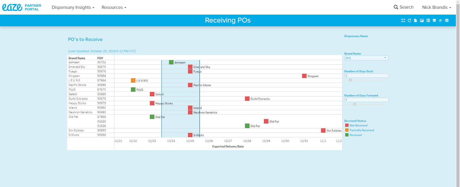Image resolution: width=460 pixels, height=187 pixels.
Task: Expand the Nick Brandis user menu
Action: pos(436,7)
